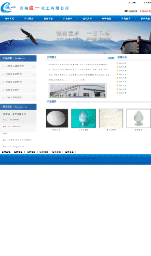Expand the second sidebar category chevron

click(x=34, y=74)
